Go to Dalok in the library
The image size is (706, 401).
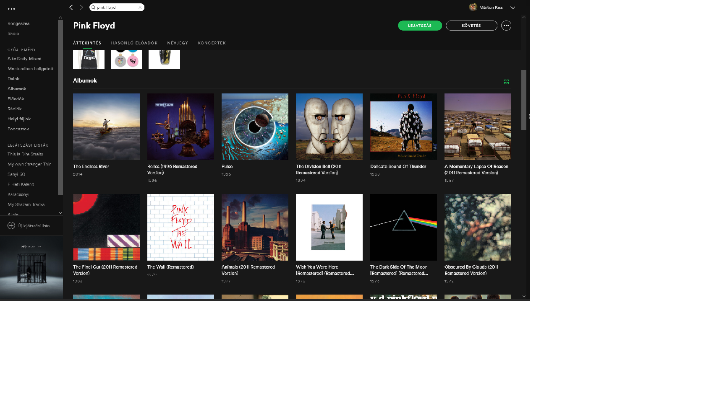(13, 79)
